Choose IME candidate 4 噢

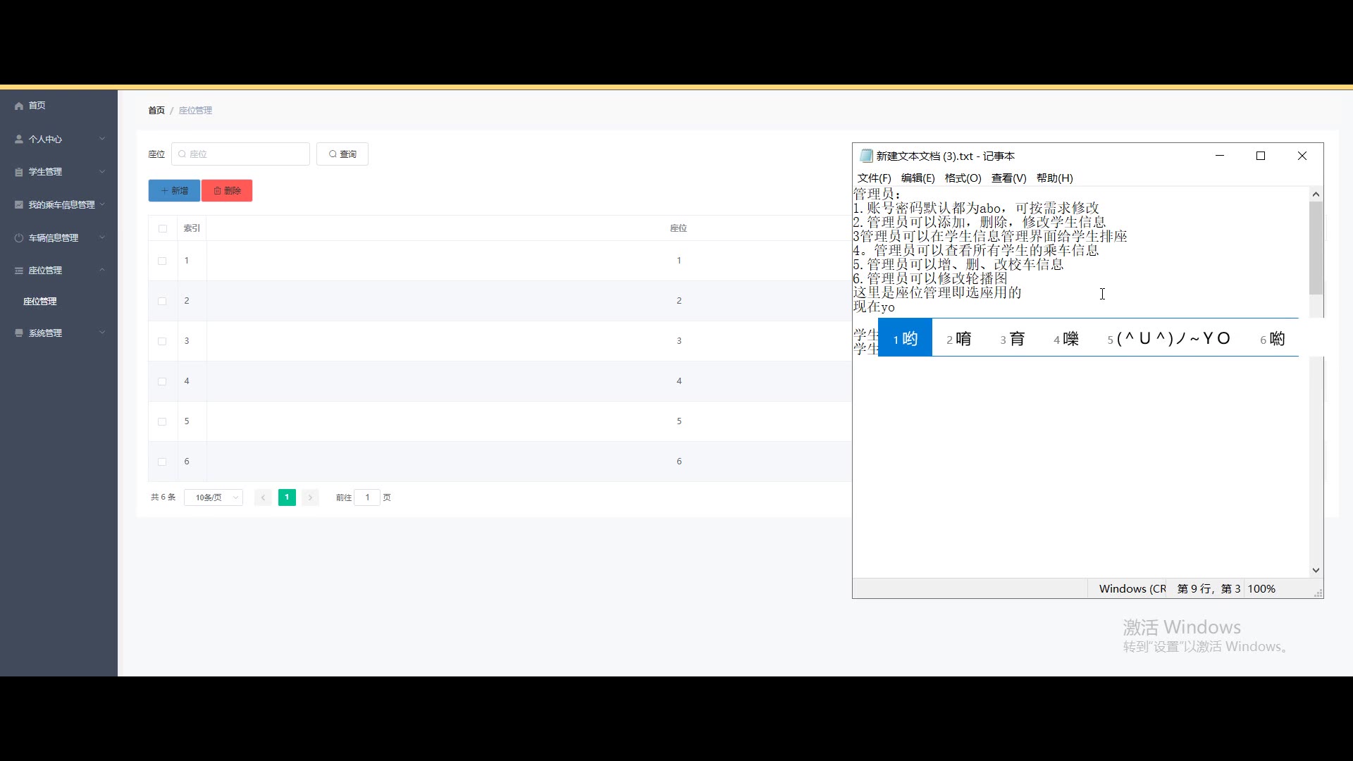1066,339
